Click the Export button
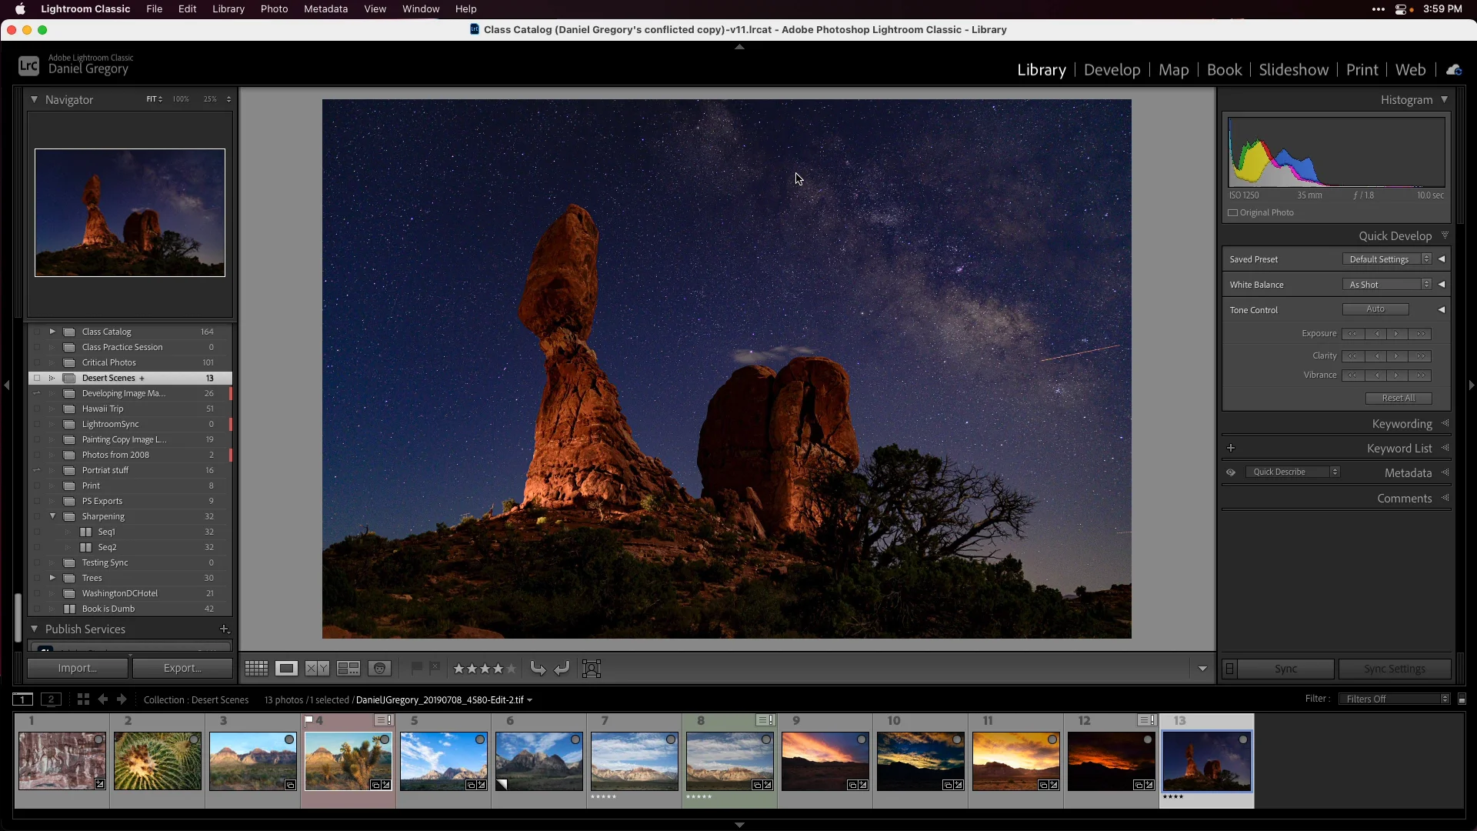 point(182,669)
